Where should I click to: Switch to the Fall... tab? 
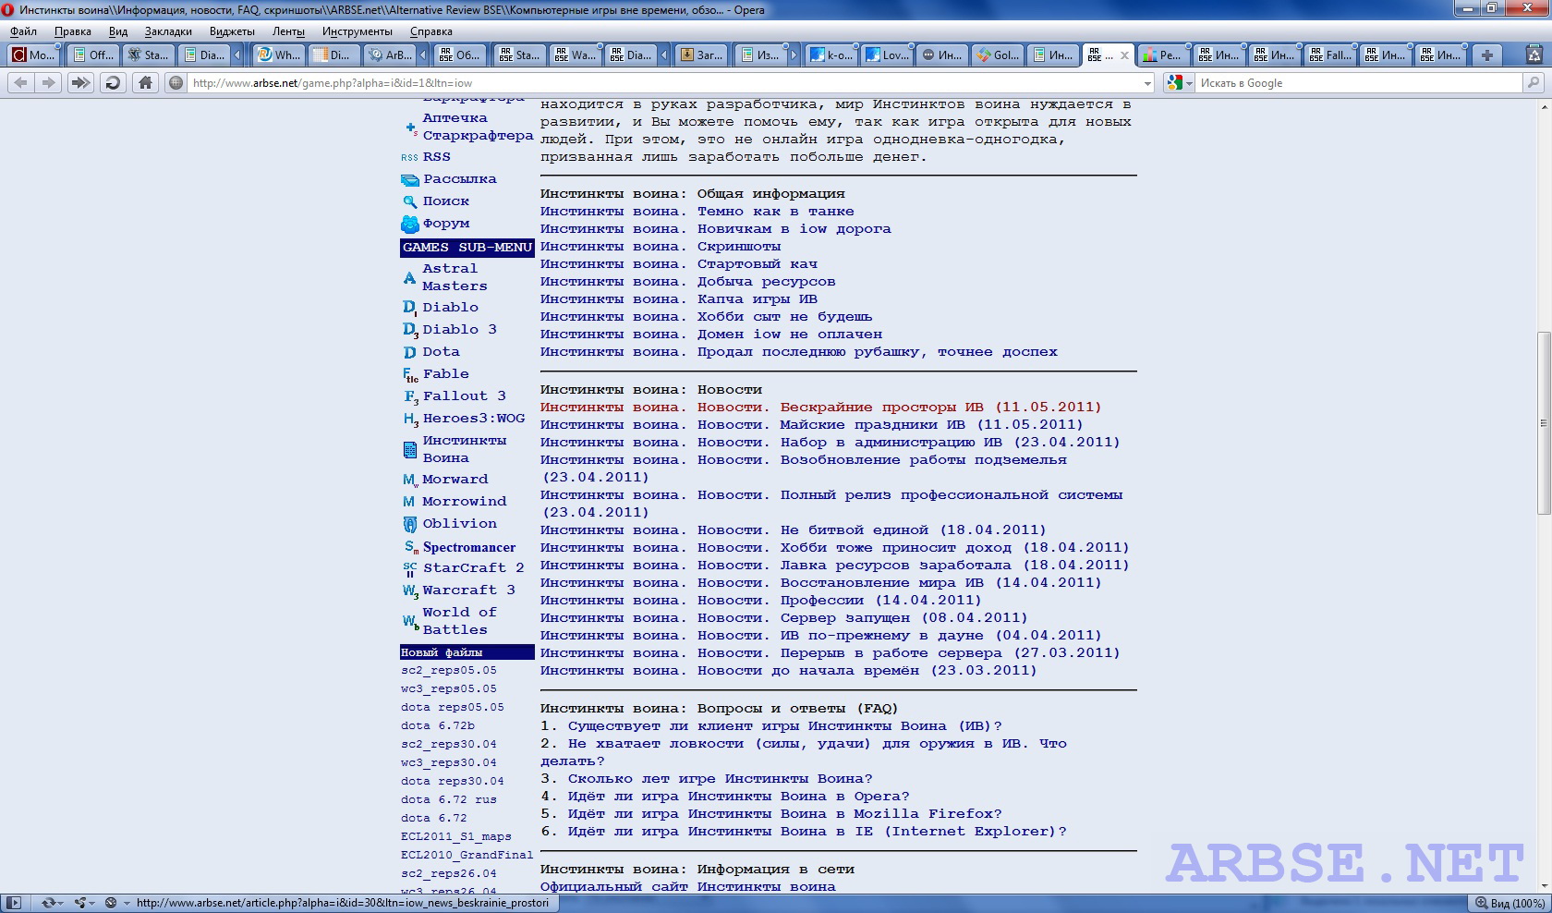(x=1330, y=55)
